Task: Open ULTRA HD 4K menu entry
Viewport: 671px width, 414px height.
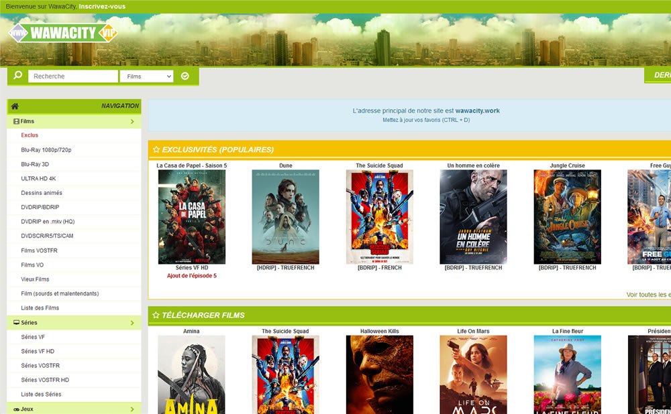Action: [38, 178]
